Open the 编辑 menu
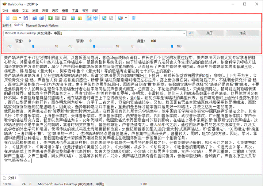The image size is (263, 186). coord(15,11)
